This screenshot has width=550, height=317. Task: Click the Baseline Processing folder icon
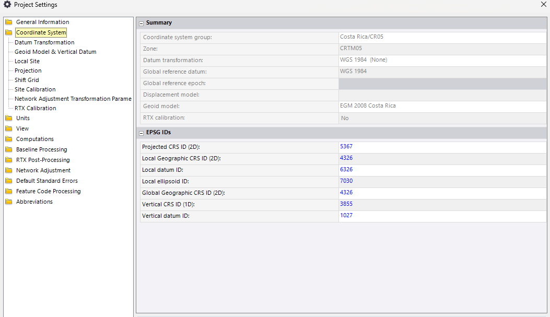(x=9, y=149)
